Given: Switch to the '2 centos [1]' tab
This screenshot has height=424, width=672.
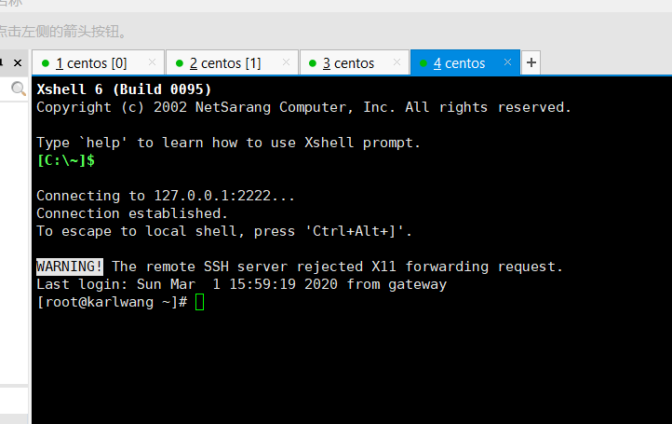Looking at the screenshot, I should coord(224,63).
